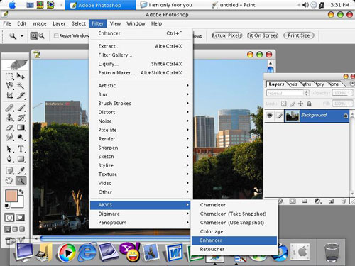
Task: Select the Shape tool
Action: coord(21,159)
